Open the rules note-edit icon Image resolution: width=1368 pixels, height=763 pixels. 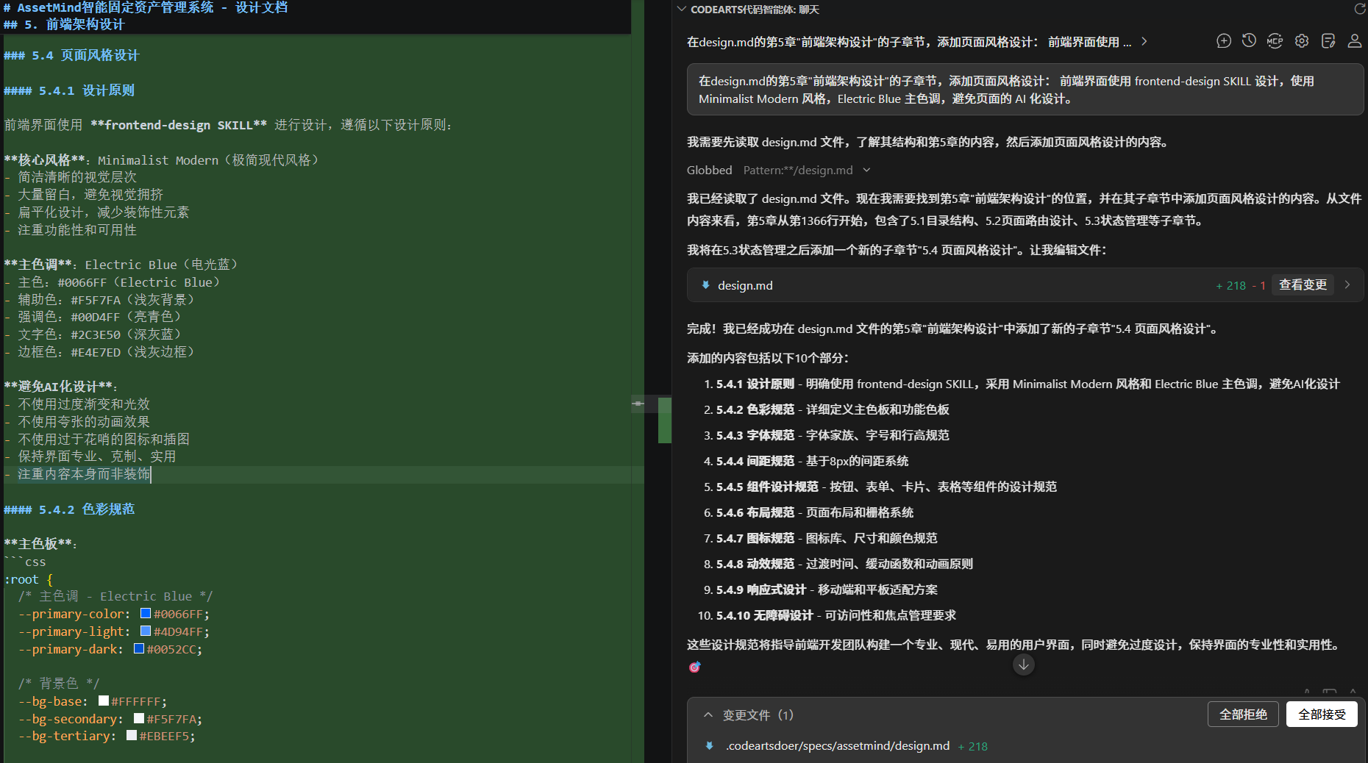[x=1328, y=41]
